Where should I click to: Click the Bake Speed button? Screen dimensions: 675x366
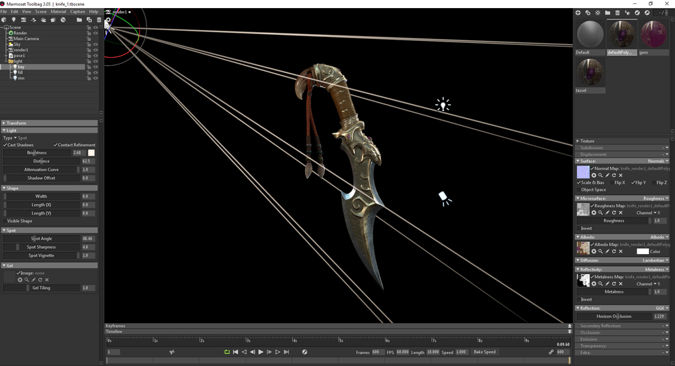click(485, 352)
